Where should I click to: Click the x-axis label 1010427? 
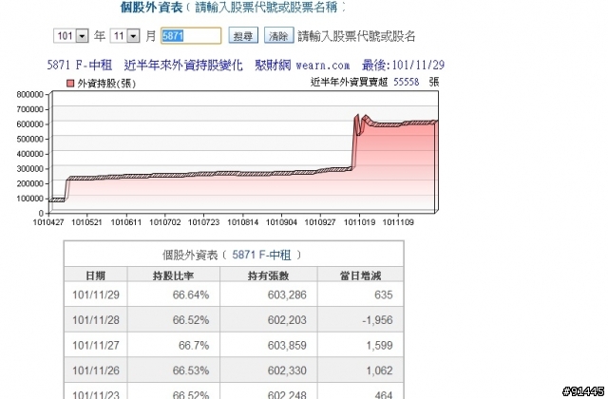48,222
